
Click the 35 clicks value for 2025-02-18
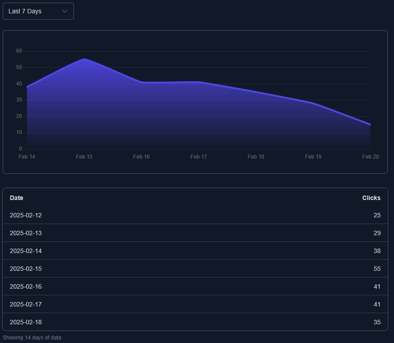(x=377, y=322)
